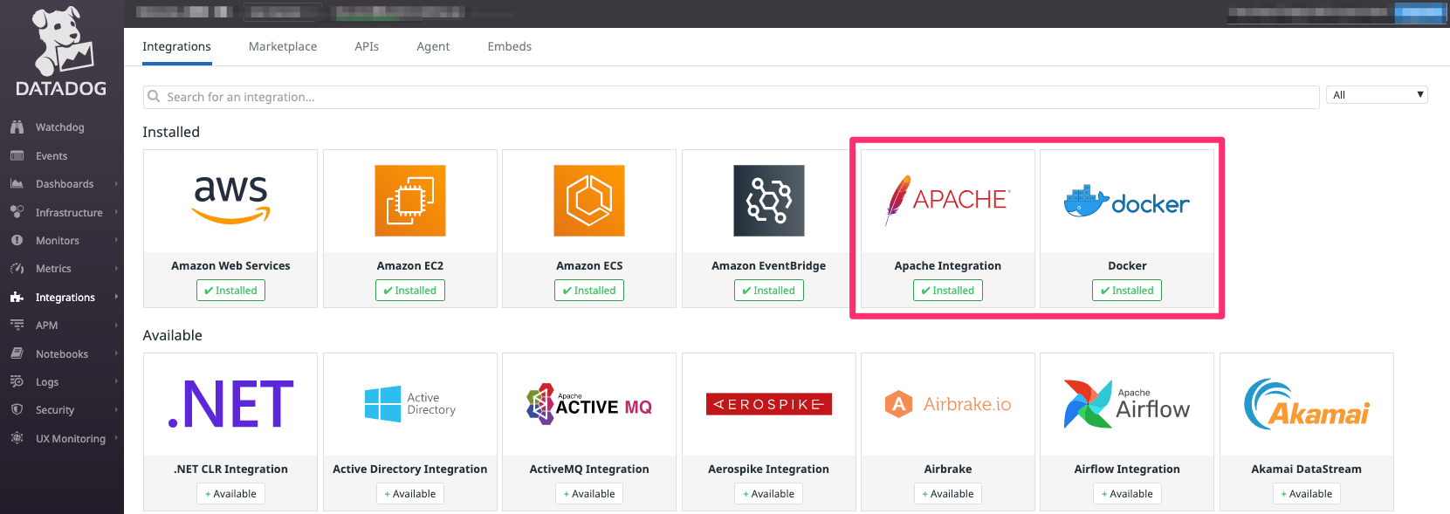Click the UX Monitoring icon
The height and width of the screenshot is (514, 1450).
pyautogui.click(x=17, y=438)
